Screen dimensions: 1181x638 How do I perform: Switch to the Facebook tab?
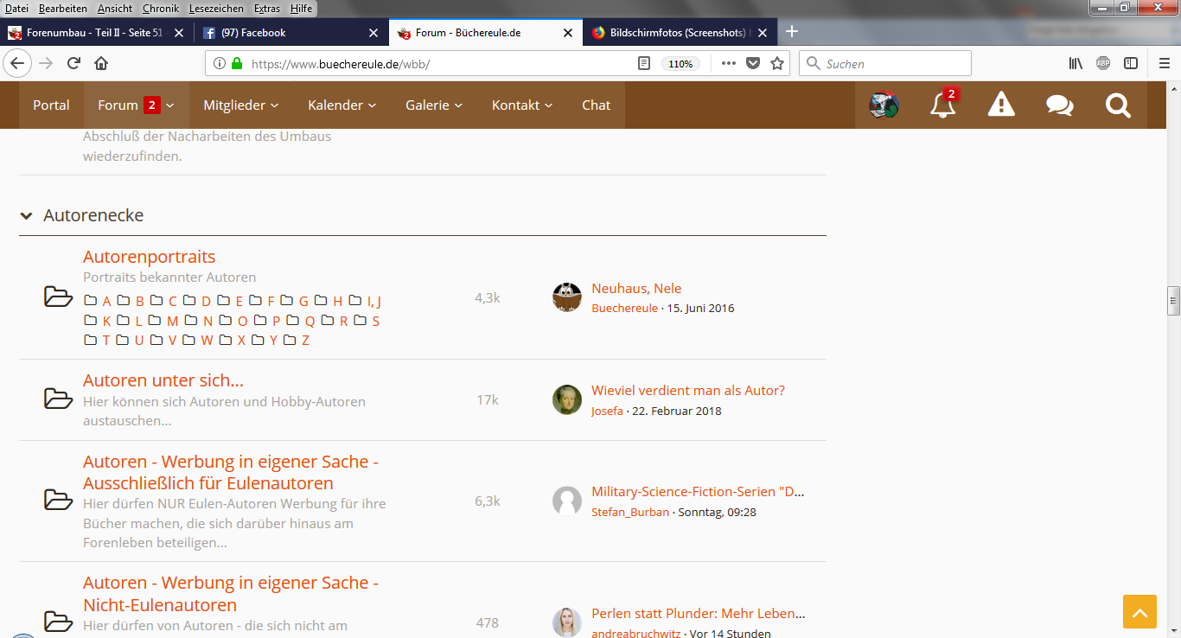click(287, 33)
